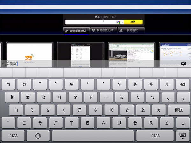This screenshot has height=143, width=191.
Task: Tap the ㄜ key
Action: pos(127,110)
